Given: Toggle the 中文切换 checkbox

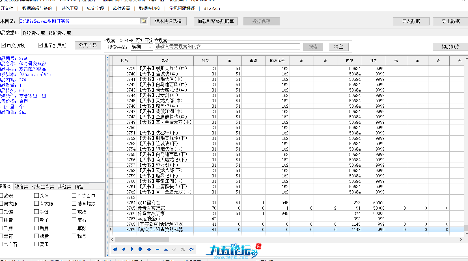Looking at the screenshot, I should click(4, 45).
